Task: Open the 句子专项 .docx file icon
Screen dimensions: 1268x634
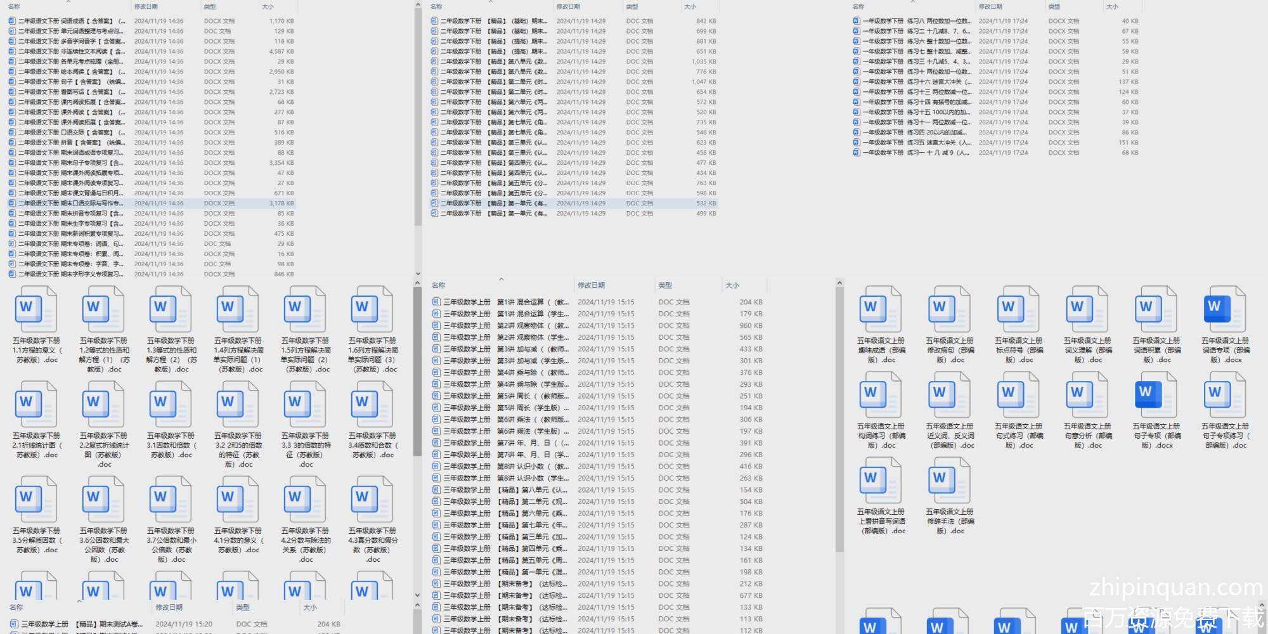Action: click(1156, 394)
